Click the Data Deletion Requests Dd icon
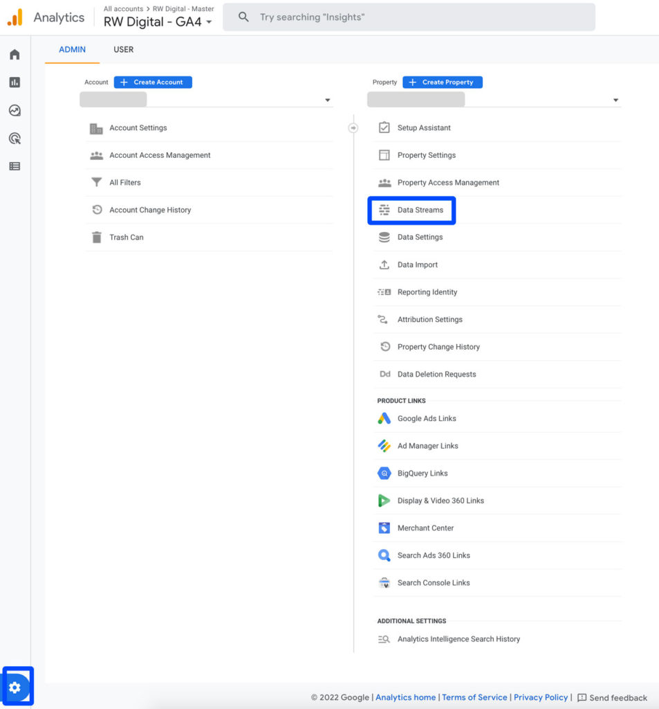659x709 pixels. pyautogui.click(x=385, y=374)
